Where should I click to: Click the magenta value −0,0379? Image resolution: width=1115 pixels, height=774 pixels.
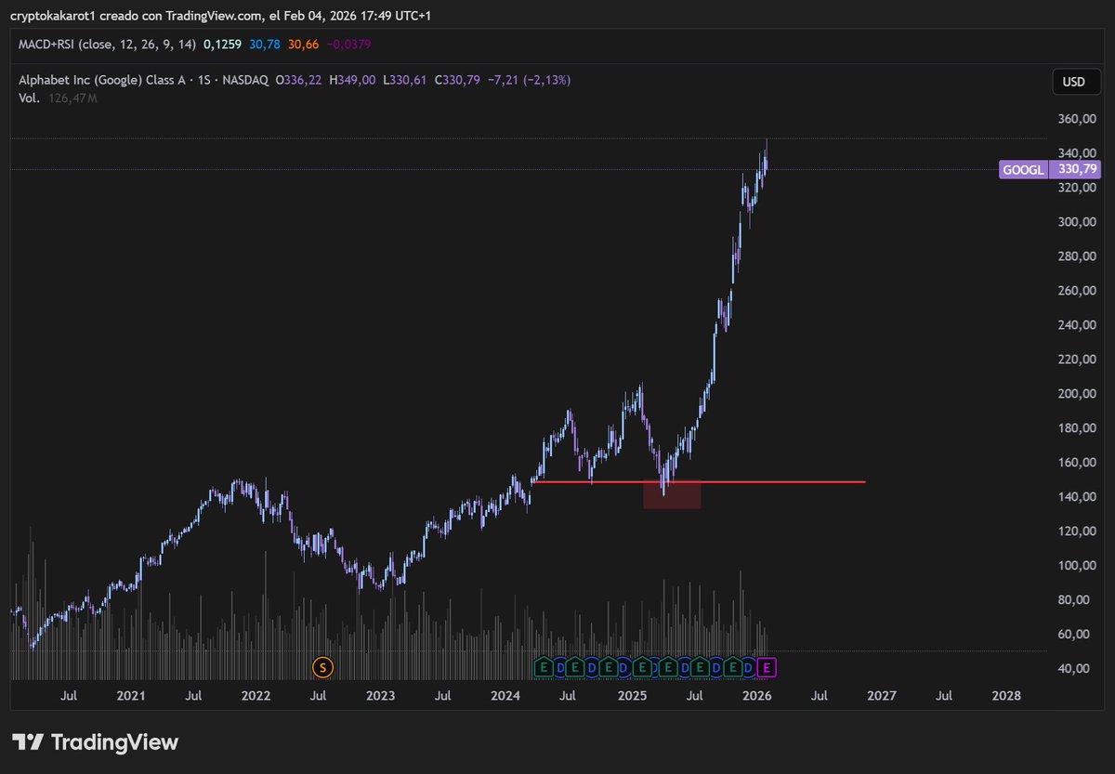[x=350, y=44]
